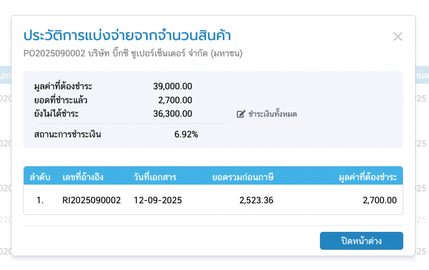Close the dialog with the X icon

click(x=398, y=37)
